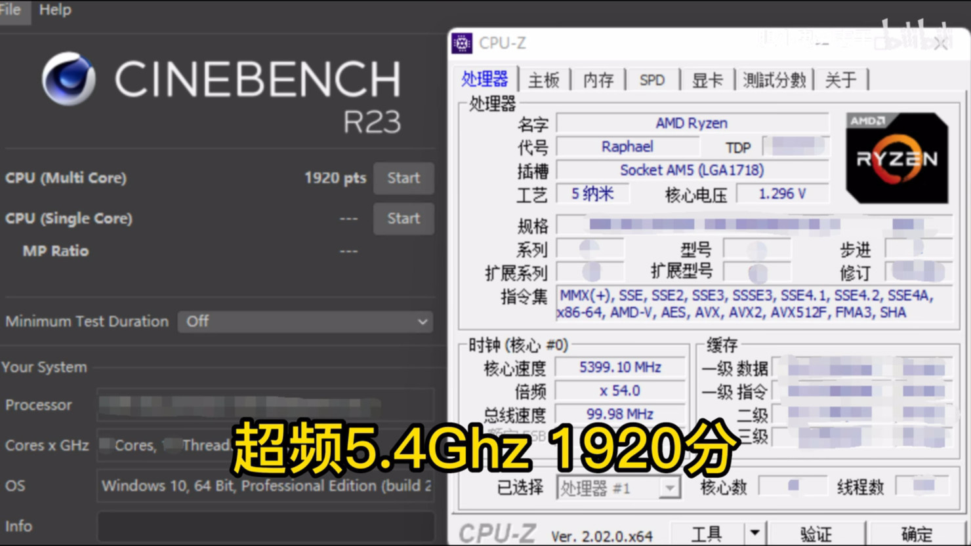This screenshot has height=546, width=971.
Task: Click the 5399.10 MHz core speed value
Action: [620, 368]
